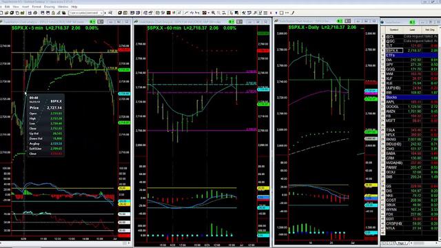
Task: Select the GOOGL symbol in watchlist
Action: [392, 107]
